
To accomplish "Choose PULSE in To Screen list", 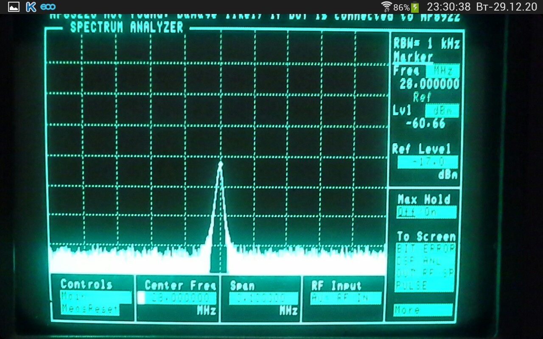I will (425, 286).
